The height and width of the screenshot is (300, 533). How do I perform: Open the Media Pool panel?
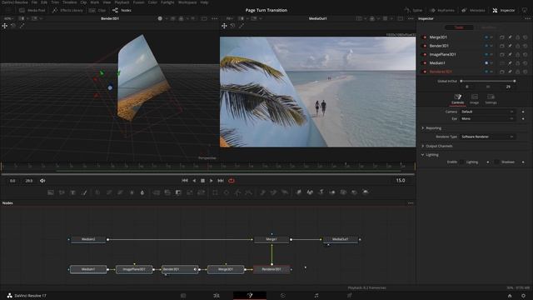click(32, 10)
